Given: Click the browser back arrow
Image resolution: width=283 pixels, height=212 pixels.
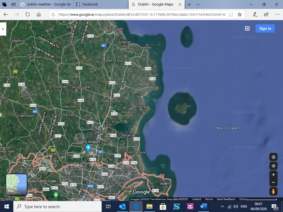Looking at the screenshot, I should coord(6,15).
